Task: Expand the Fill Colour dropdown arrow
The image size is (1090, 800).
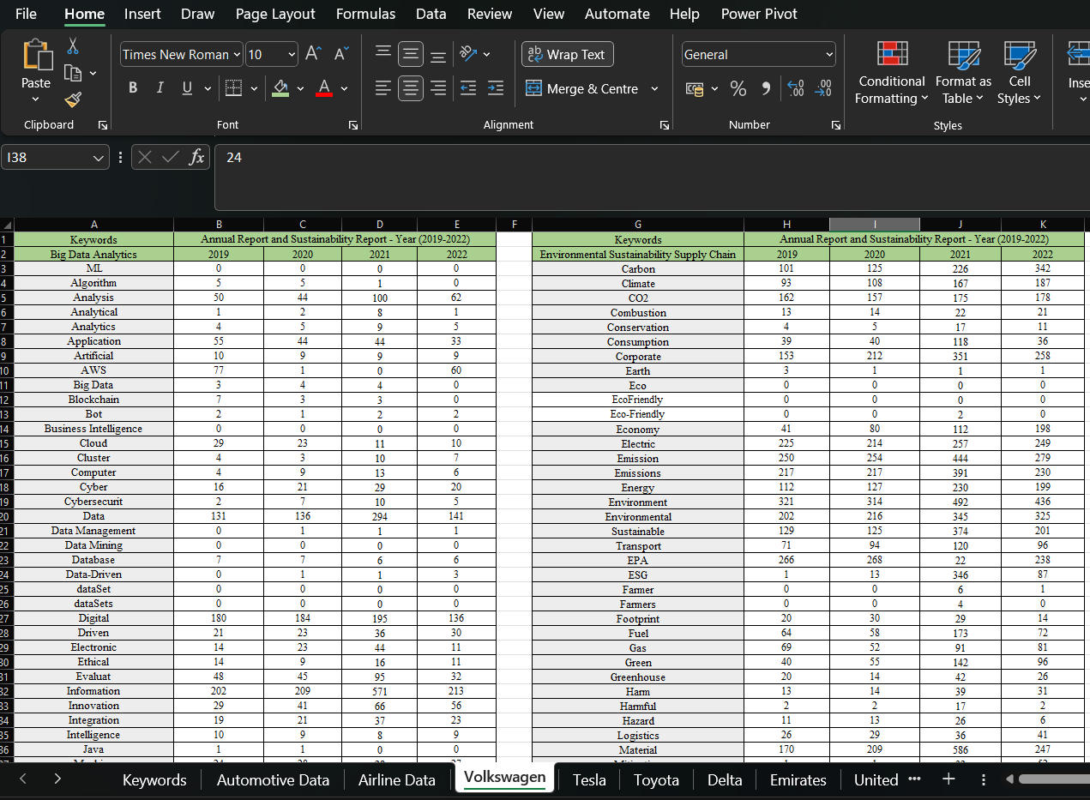Action: click(301, 87)
